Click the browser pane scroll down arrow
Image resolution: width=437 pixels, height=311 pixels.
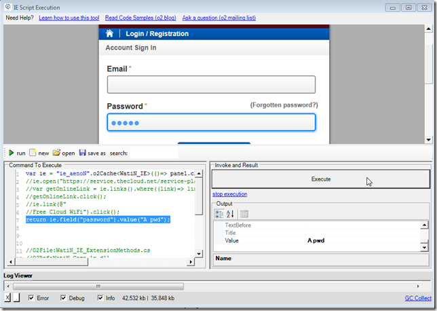[x=428, y=140]
